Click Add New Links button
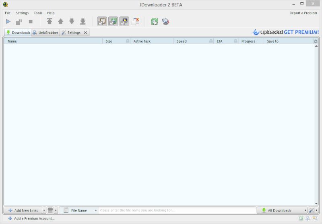 click(23, 210)
